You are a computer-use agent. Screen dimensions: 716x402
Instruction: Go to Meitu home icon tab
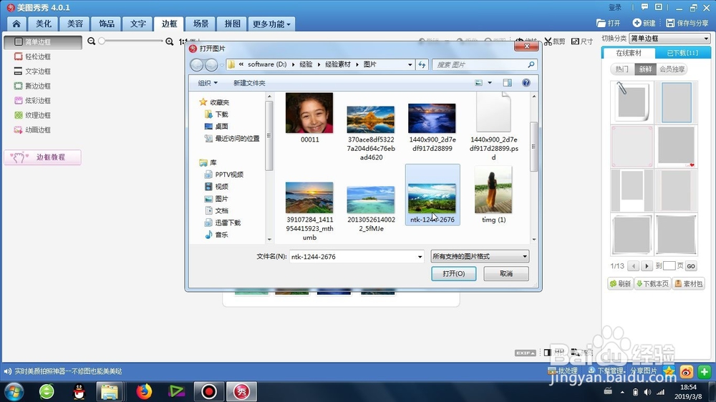click(16, 24)
